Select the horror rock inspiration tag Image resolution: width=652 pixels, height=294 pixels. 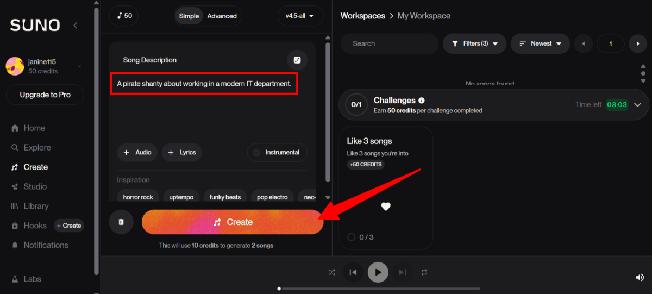(x=138, y=197)
